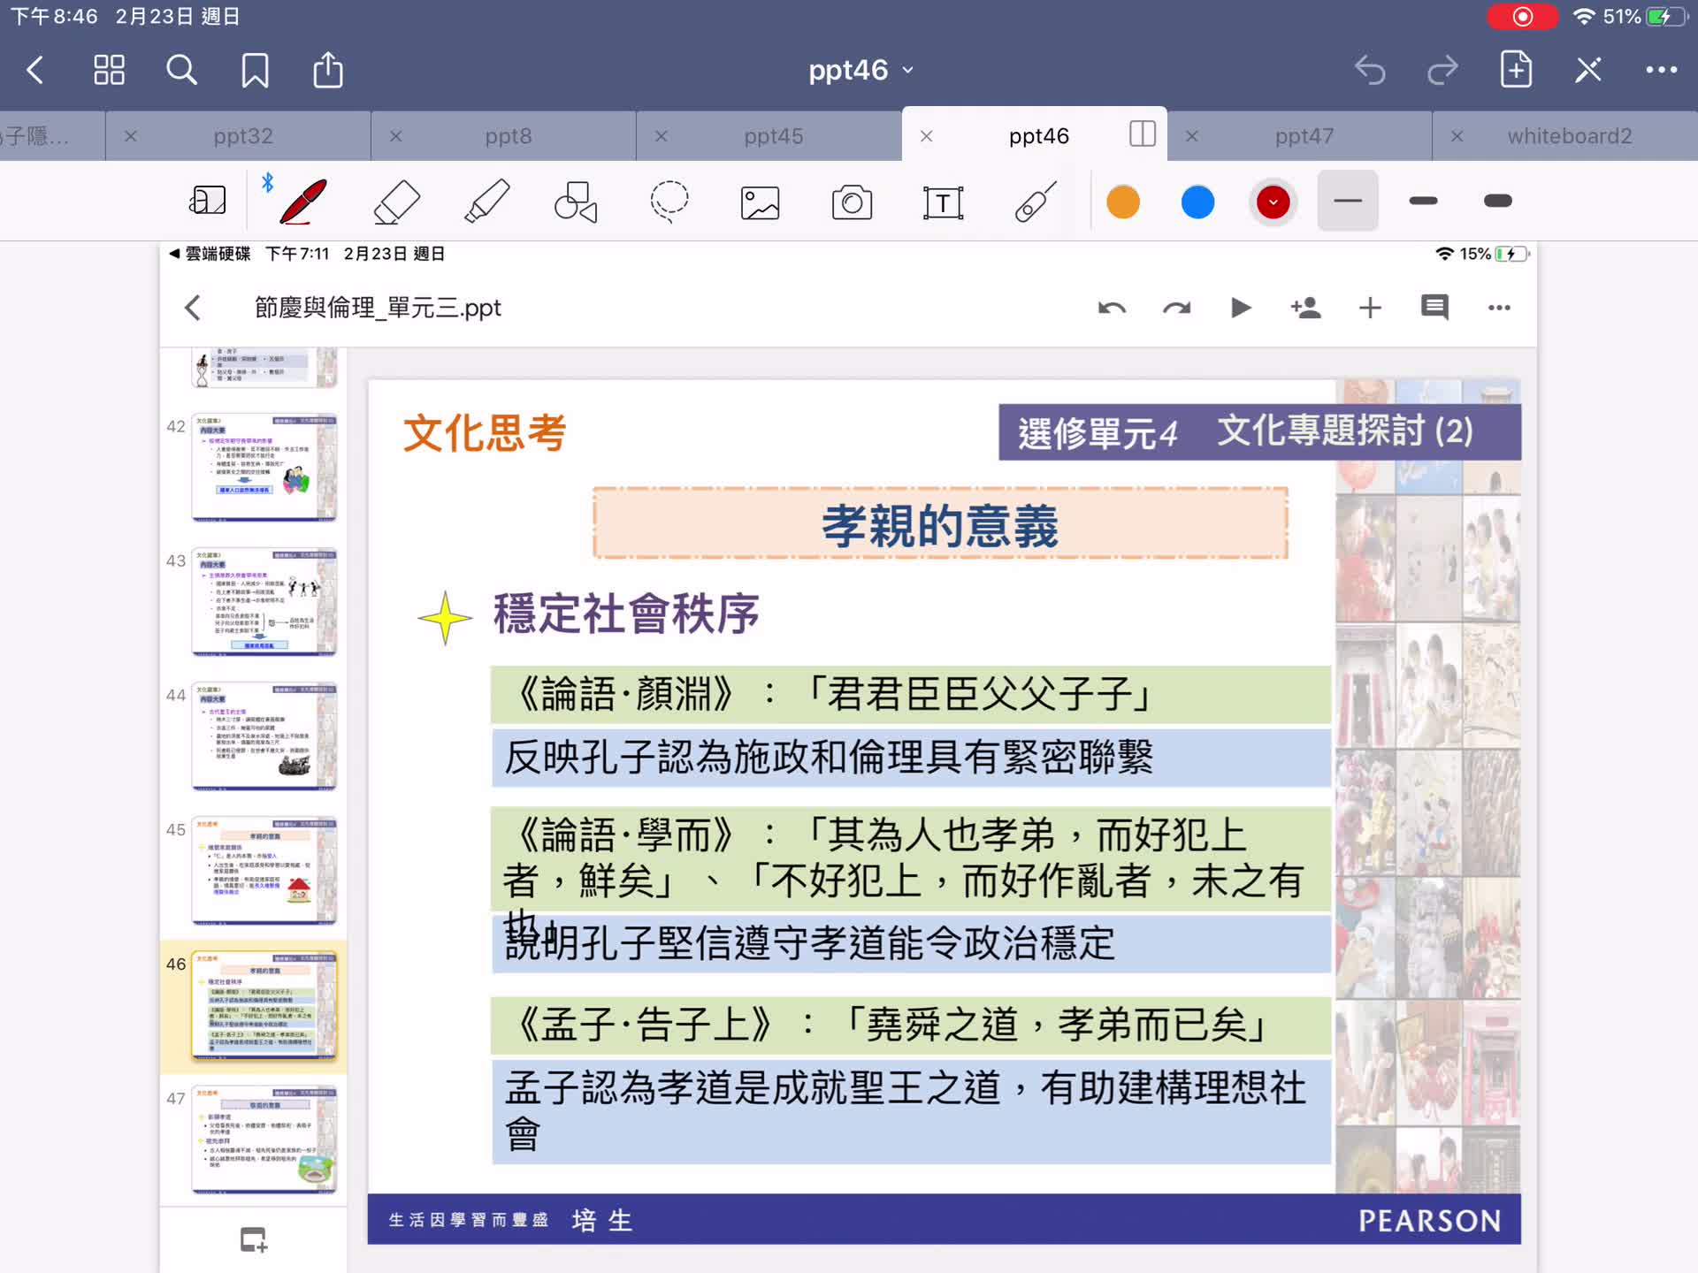Image resolution: width=1698 pixels, height=1273 pixels.
Task: Bookmark the current page
Action: tap(255, 69)
